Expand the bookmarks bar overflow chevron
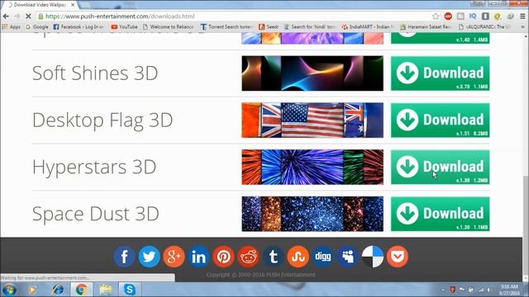 523,26
